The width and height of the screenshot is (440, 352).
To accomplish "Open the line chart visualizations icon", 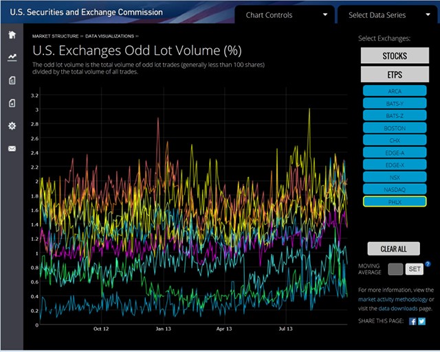I will point(12,58).
